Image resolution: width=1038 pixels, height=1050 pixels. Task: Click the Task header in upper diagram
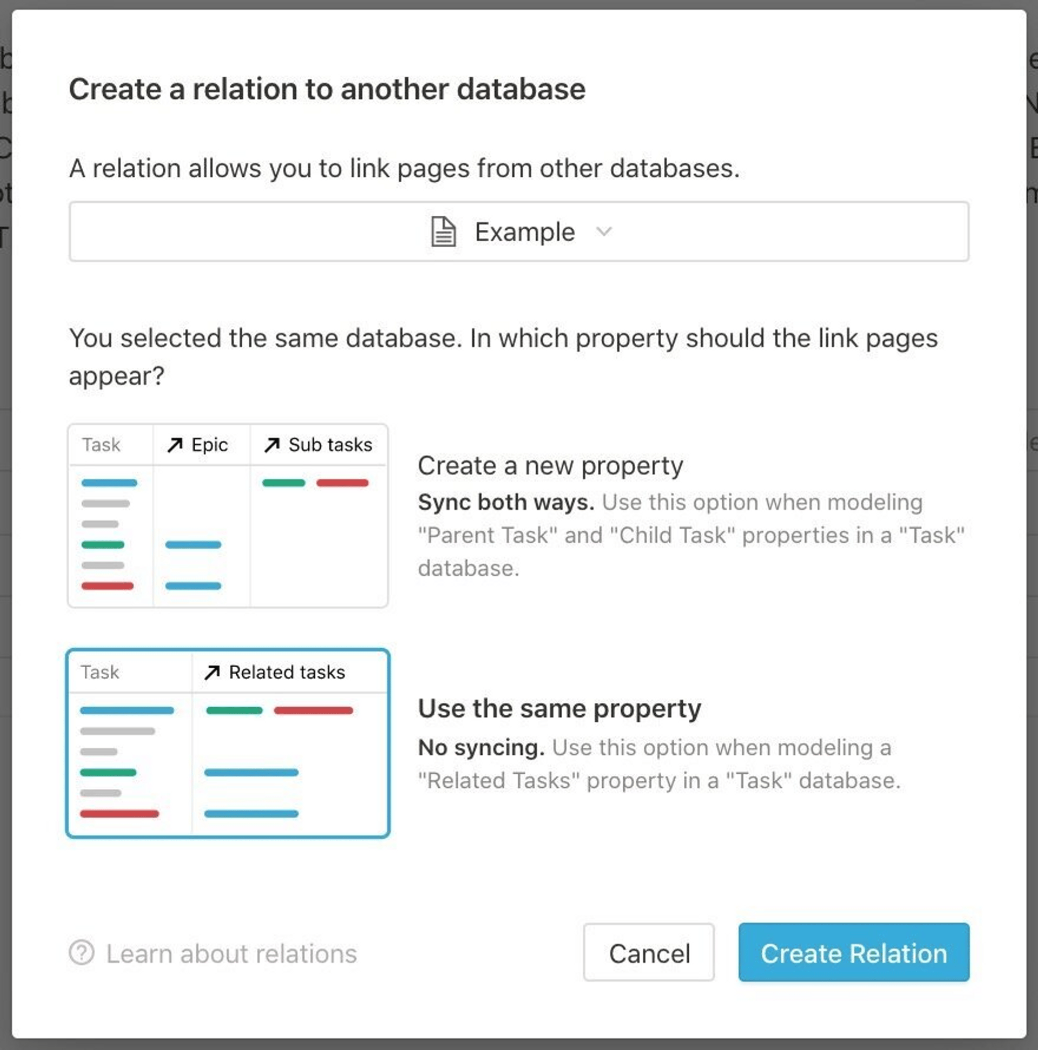101,444
